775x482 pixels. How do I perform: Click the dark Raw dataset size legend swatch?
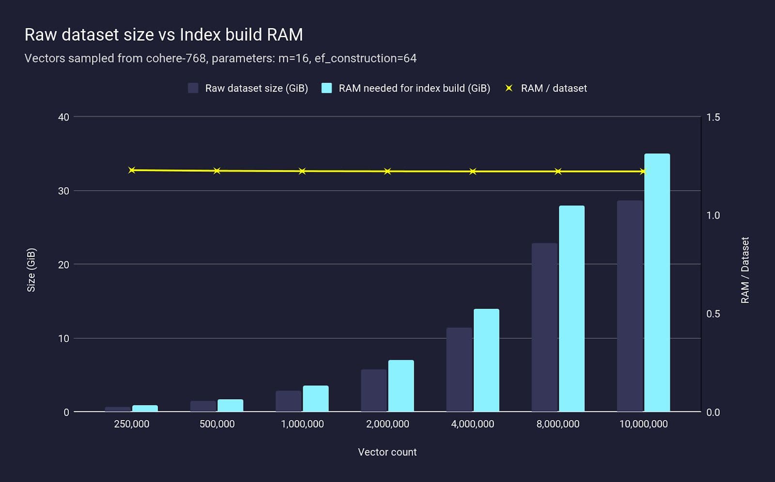[x=193, y=88]
